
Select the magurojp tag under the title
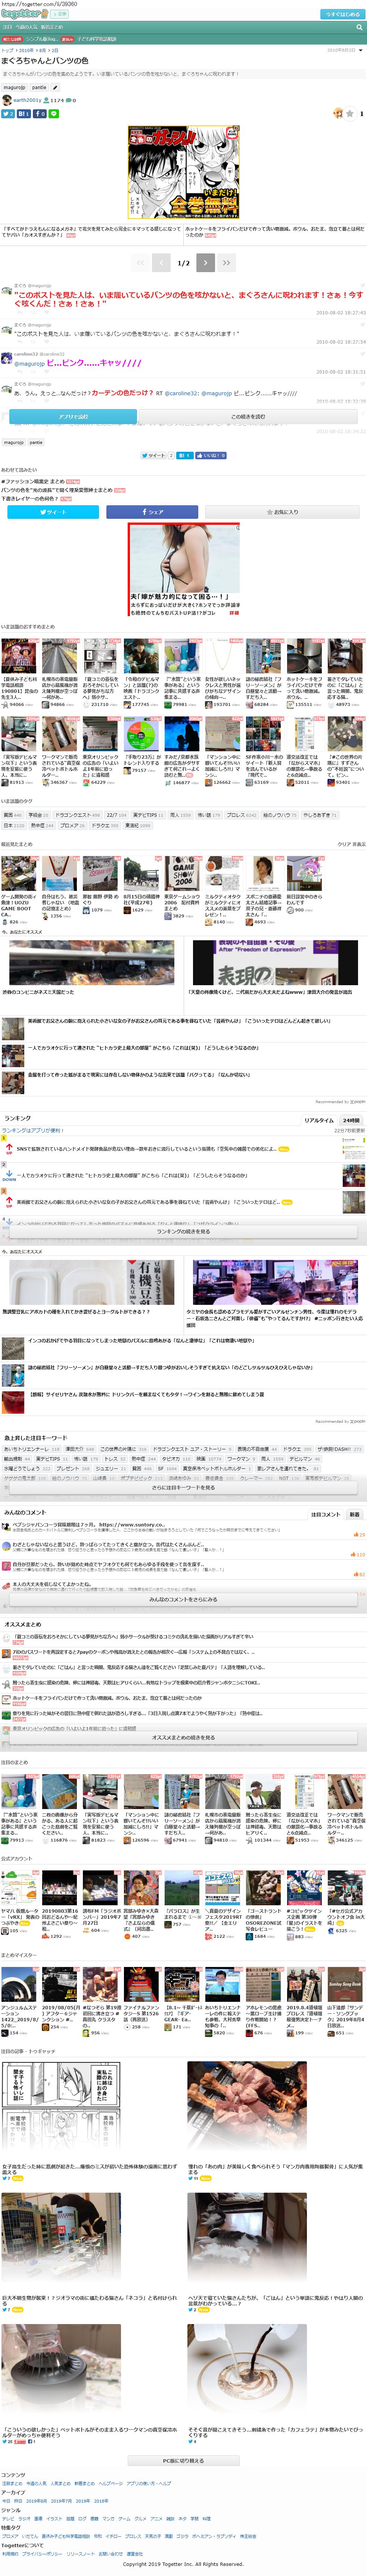(14, 87)
